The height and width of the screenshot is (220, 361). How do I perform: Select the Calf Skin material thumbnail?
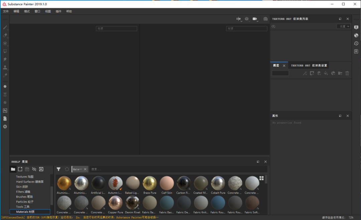[x=167, y=183]
